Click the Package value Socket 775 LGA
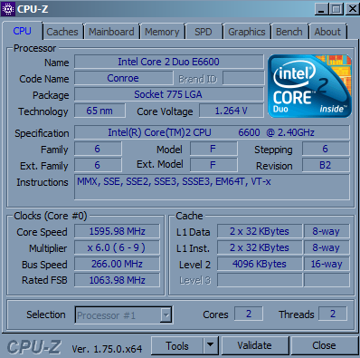Viewport: 360px width, 358px height. (169, 94)
